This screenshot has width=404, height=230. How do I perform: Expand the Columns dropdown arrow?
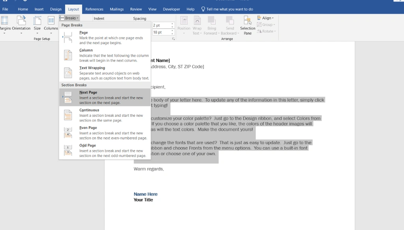[51, 33]
